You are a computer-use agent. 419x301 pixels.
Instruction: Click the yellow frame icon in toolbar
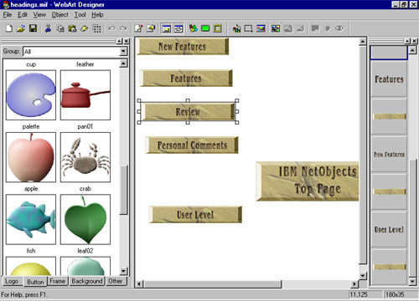(x=218, y=28)
